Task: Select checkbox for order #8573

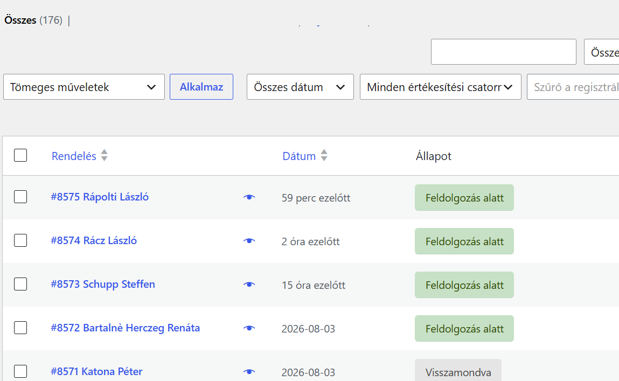Action: 20,284
